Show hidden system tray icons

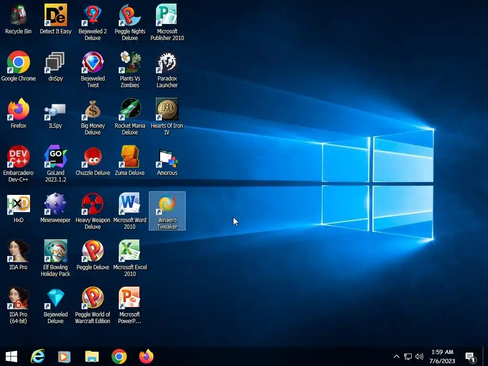[396, 356]
